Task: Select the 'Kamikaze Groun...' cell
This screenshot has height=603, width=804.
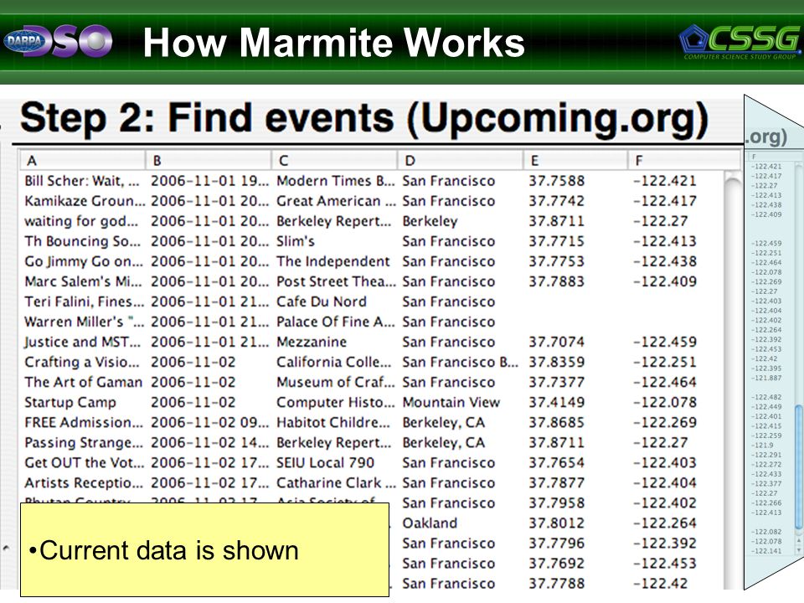Action: point(85,201)
